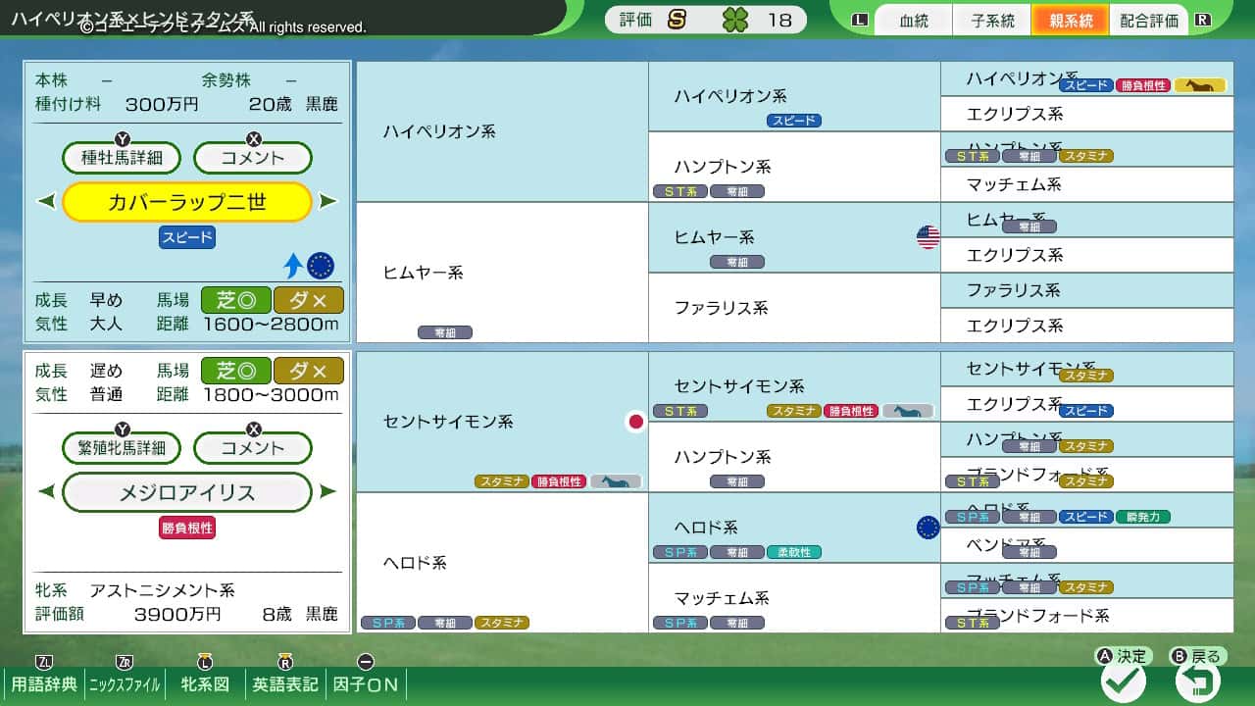The height and width of the screenshot is (706, 1255).
Task: Click the EU flag beside ヘロド系
Action: 928,528
